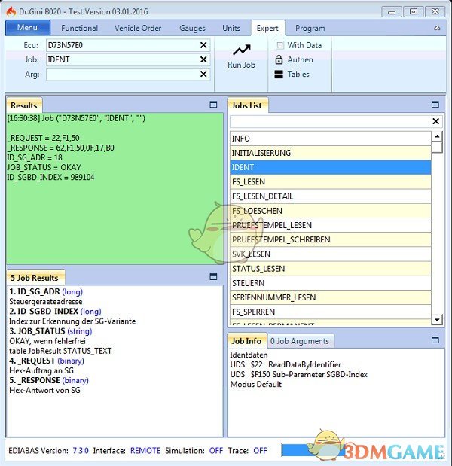Click the _RESPONSE result line

pyautogui.click(x=61, y=148)
